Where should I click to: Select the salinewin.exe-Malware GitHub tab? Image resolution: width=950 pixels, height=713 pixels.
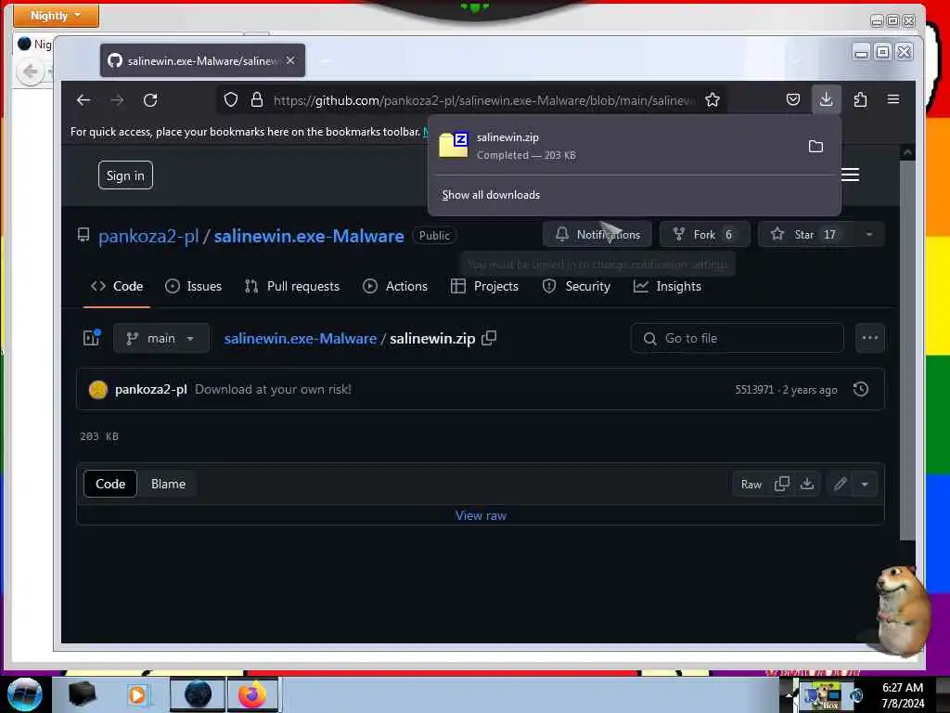point(202,60)
